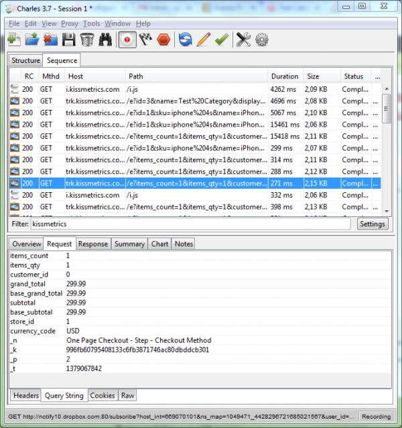Screen dimensions: 402x428
Task: Select the request row lasting 314 ms
Action: [195, 159]
